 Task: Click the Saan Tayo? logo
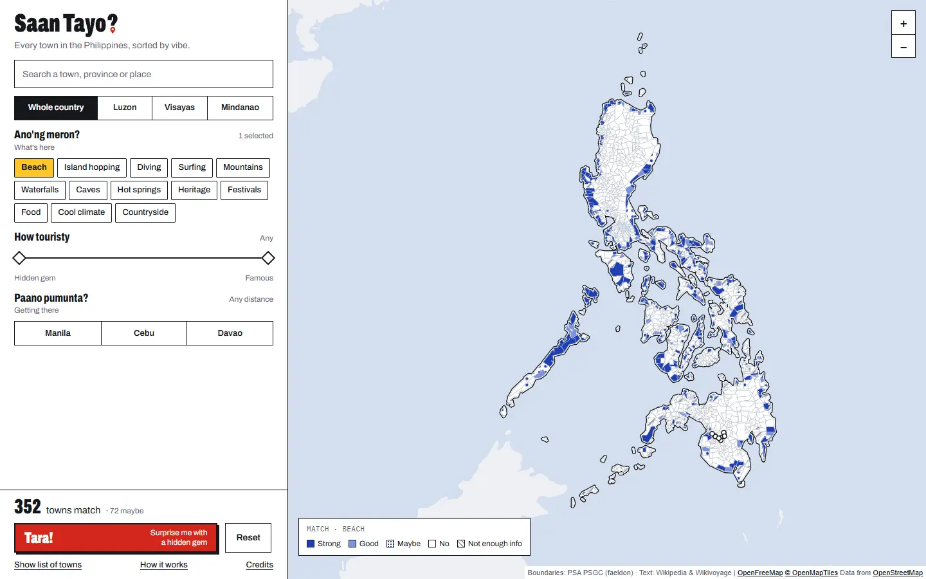(x=66, y=24)
